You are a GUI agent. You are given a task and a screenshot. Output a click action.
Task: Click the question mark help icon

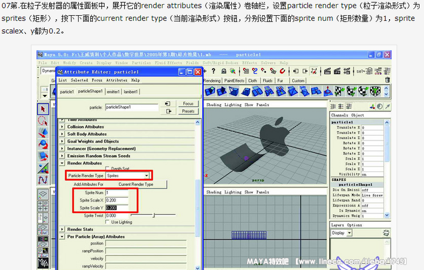tap(213, 71)
